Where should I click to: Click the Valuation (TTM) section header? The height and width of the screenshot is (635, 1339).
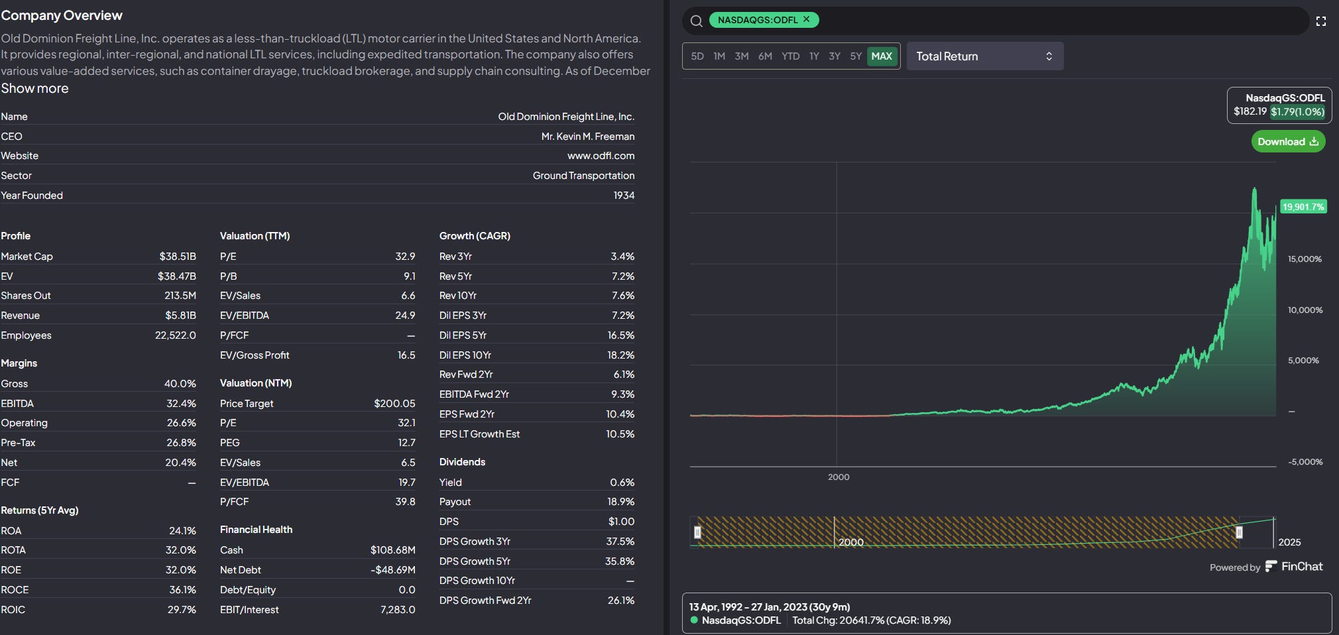click(255, 236)
